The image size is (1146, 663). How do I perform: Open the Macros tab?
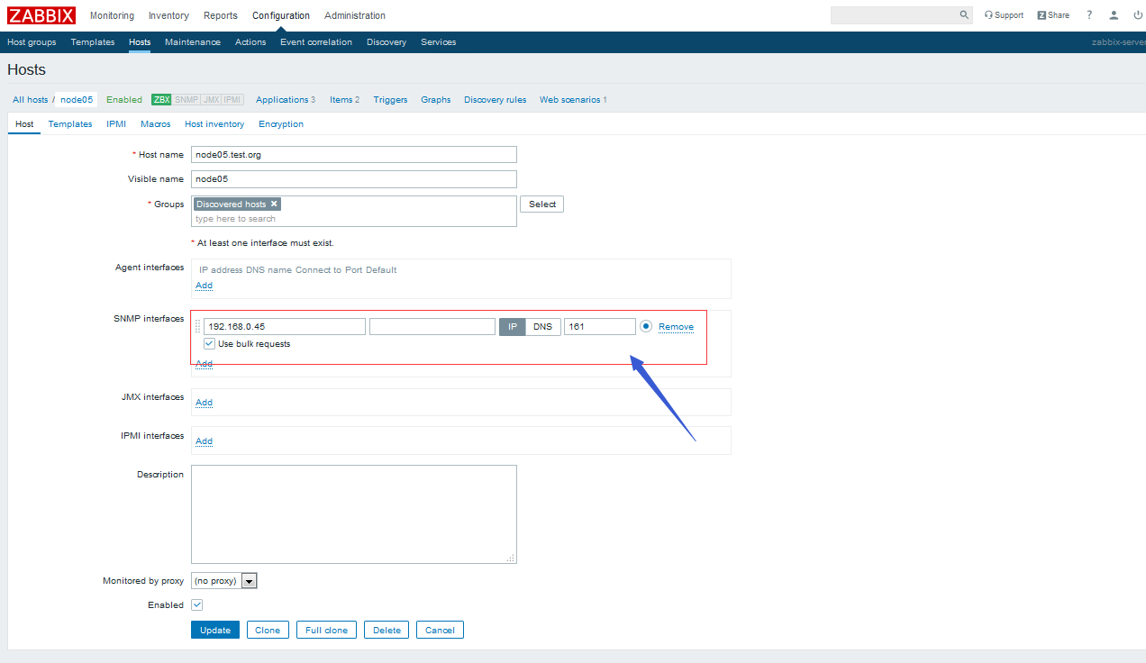[x=155, y=124]
